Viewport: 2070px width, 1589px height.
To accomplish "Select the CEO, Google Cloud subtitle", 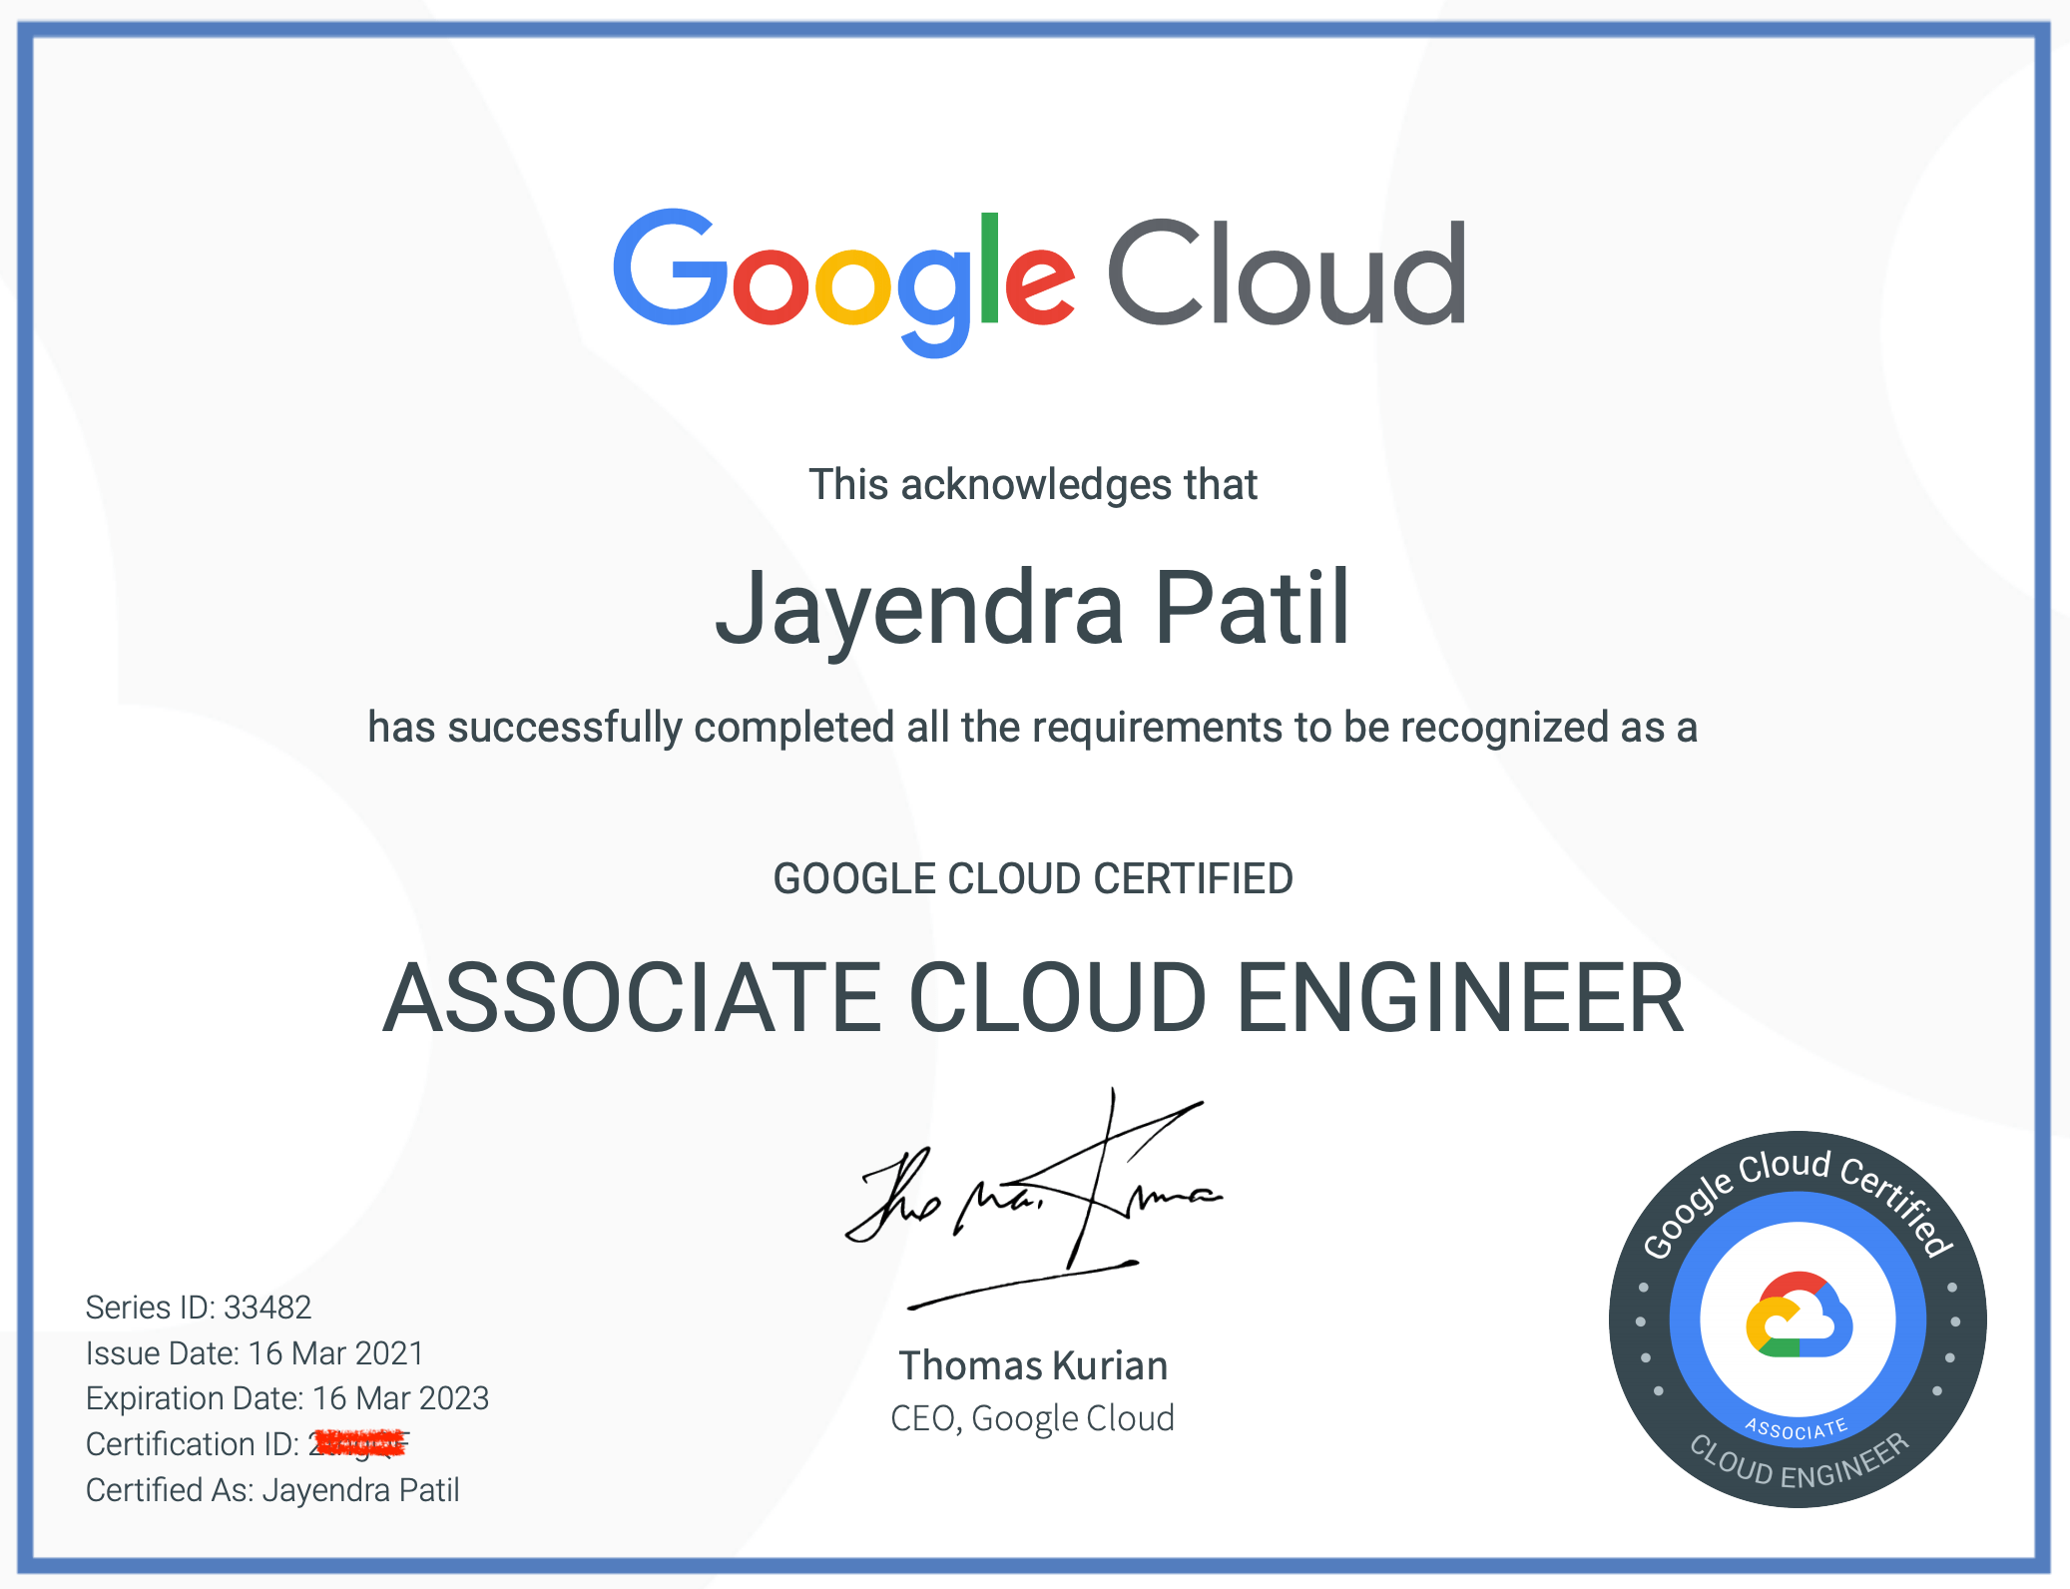I will point(1034,1417).
